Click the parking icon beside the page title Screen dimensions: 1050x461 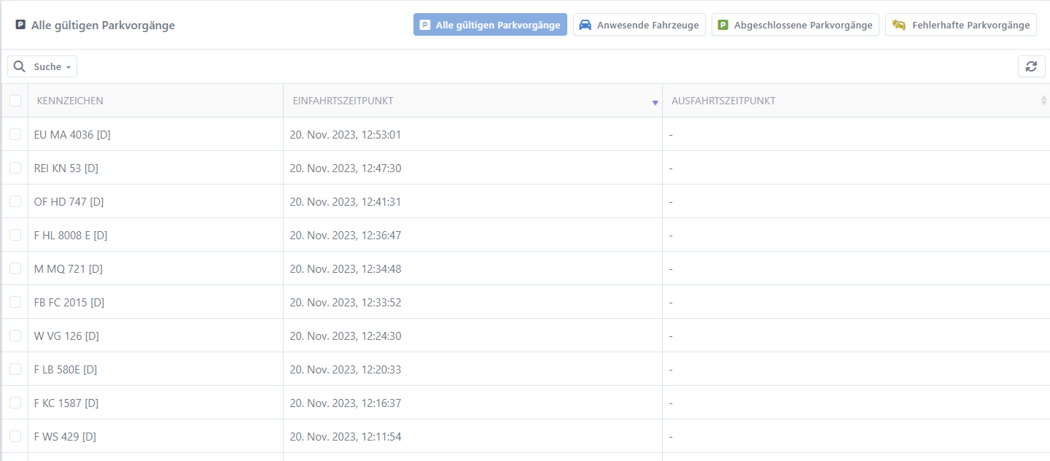[20, 25]
